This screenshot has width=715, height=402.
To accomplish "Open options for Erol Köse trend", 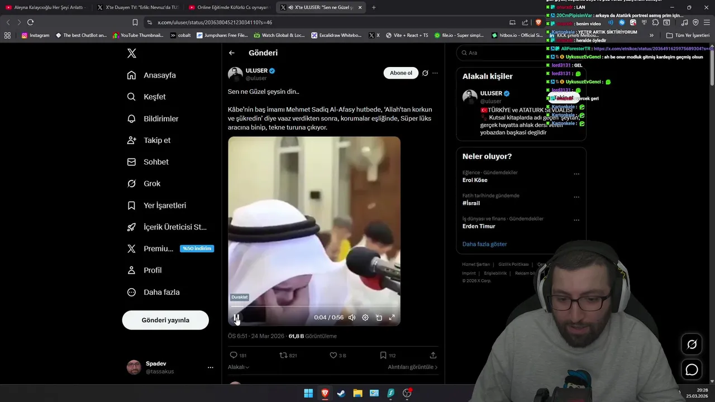I will coord(576,174).
